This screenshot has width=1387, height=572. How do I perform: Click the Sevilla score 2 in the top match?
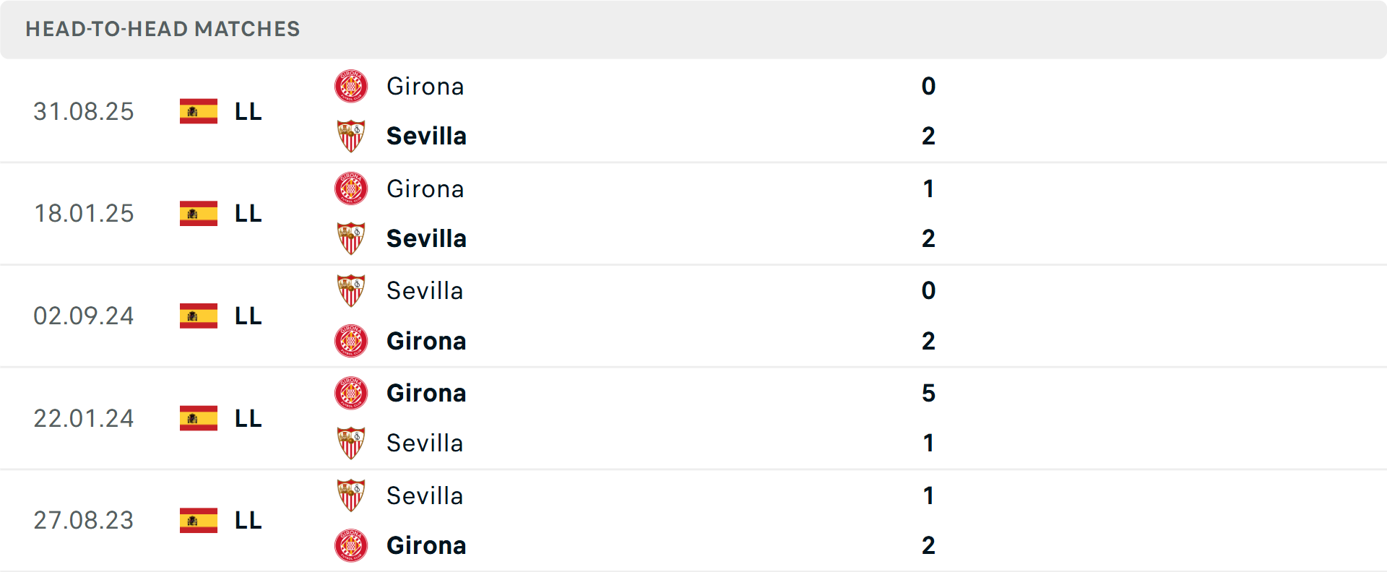coord(929,136)
